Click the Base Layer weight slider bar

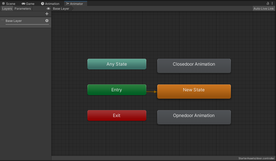27,24
